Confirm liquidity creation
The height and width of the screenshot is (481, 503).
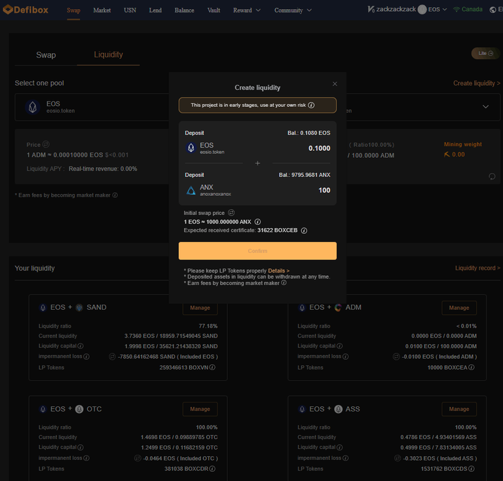pyautogui.click(x=257, y=250)
